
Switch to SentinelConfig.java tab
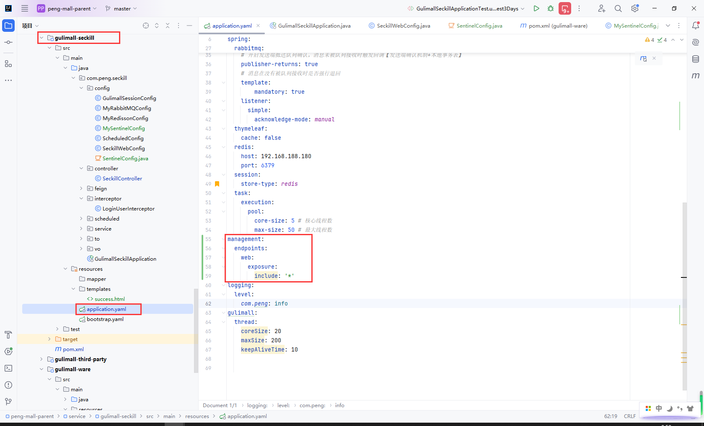475,26
